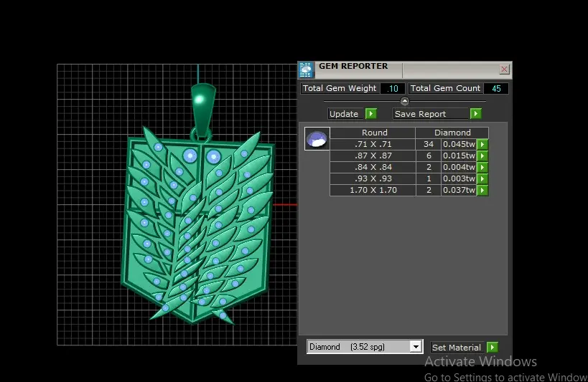Select the round gem shape thumbnail
This screenshot has width=588, height=382.
pos(317,138)
